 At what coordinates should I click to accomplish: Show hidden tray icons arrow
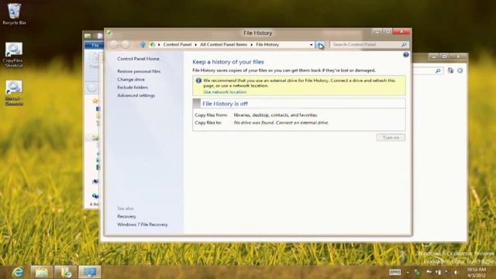(408, 272)
